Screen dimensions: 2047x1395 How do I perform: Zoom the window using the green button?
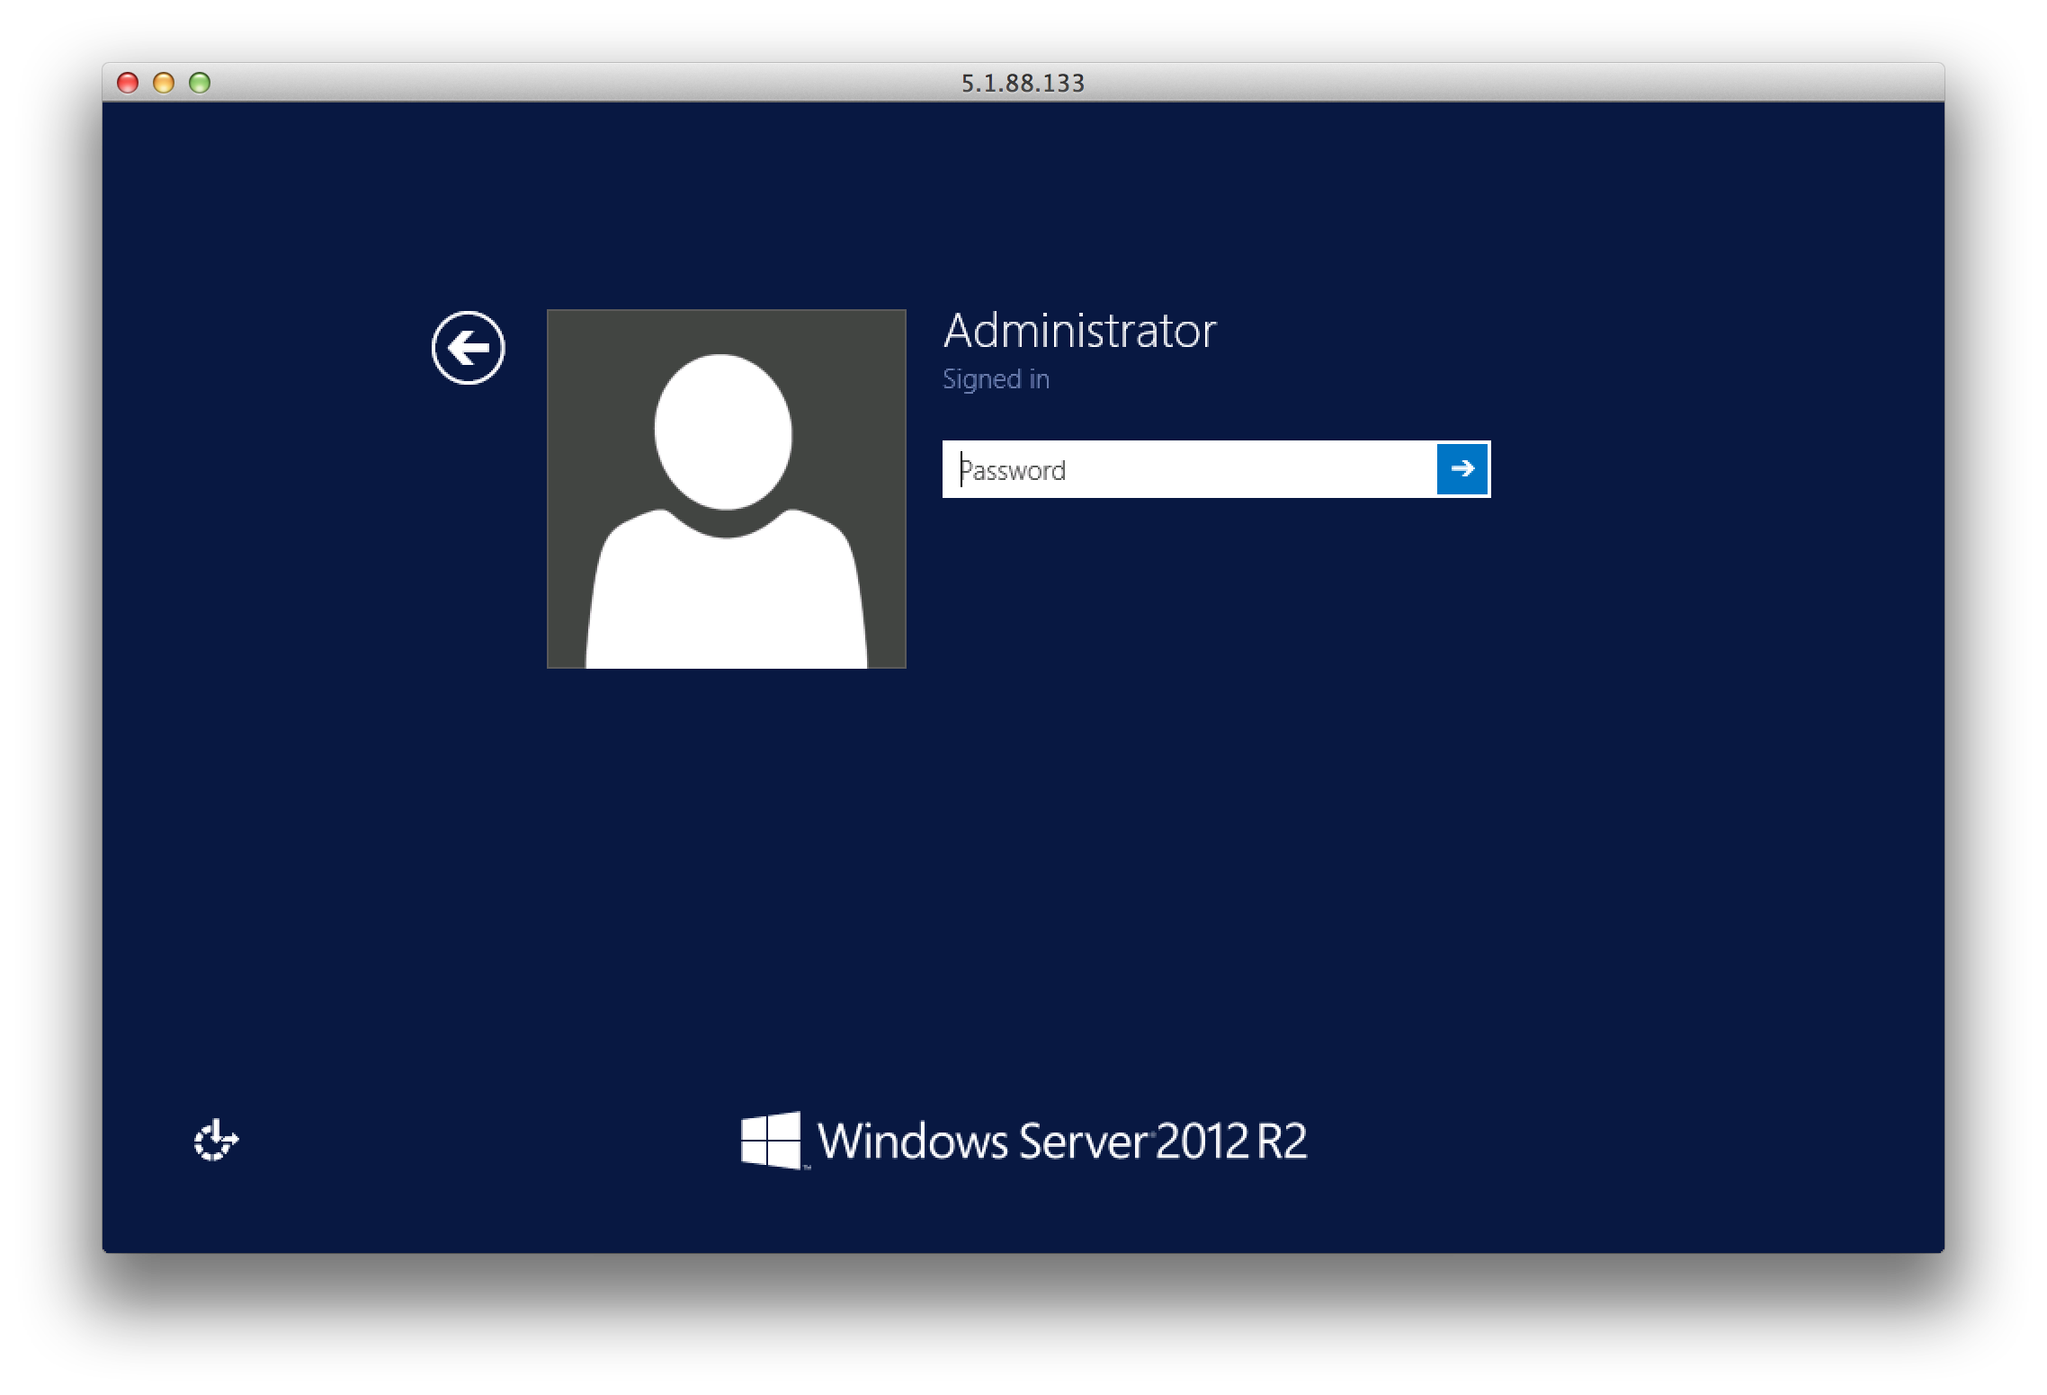coord(200,84)
